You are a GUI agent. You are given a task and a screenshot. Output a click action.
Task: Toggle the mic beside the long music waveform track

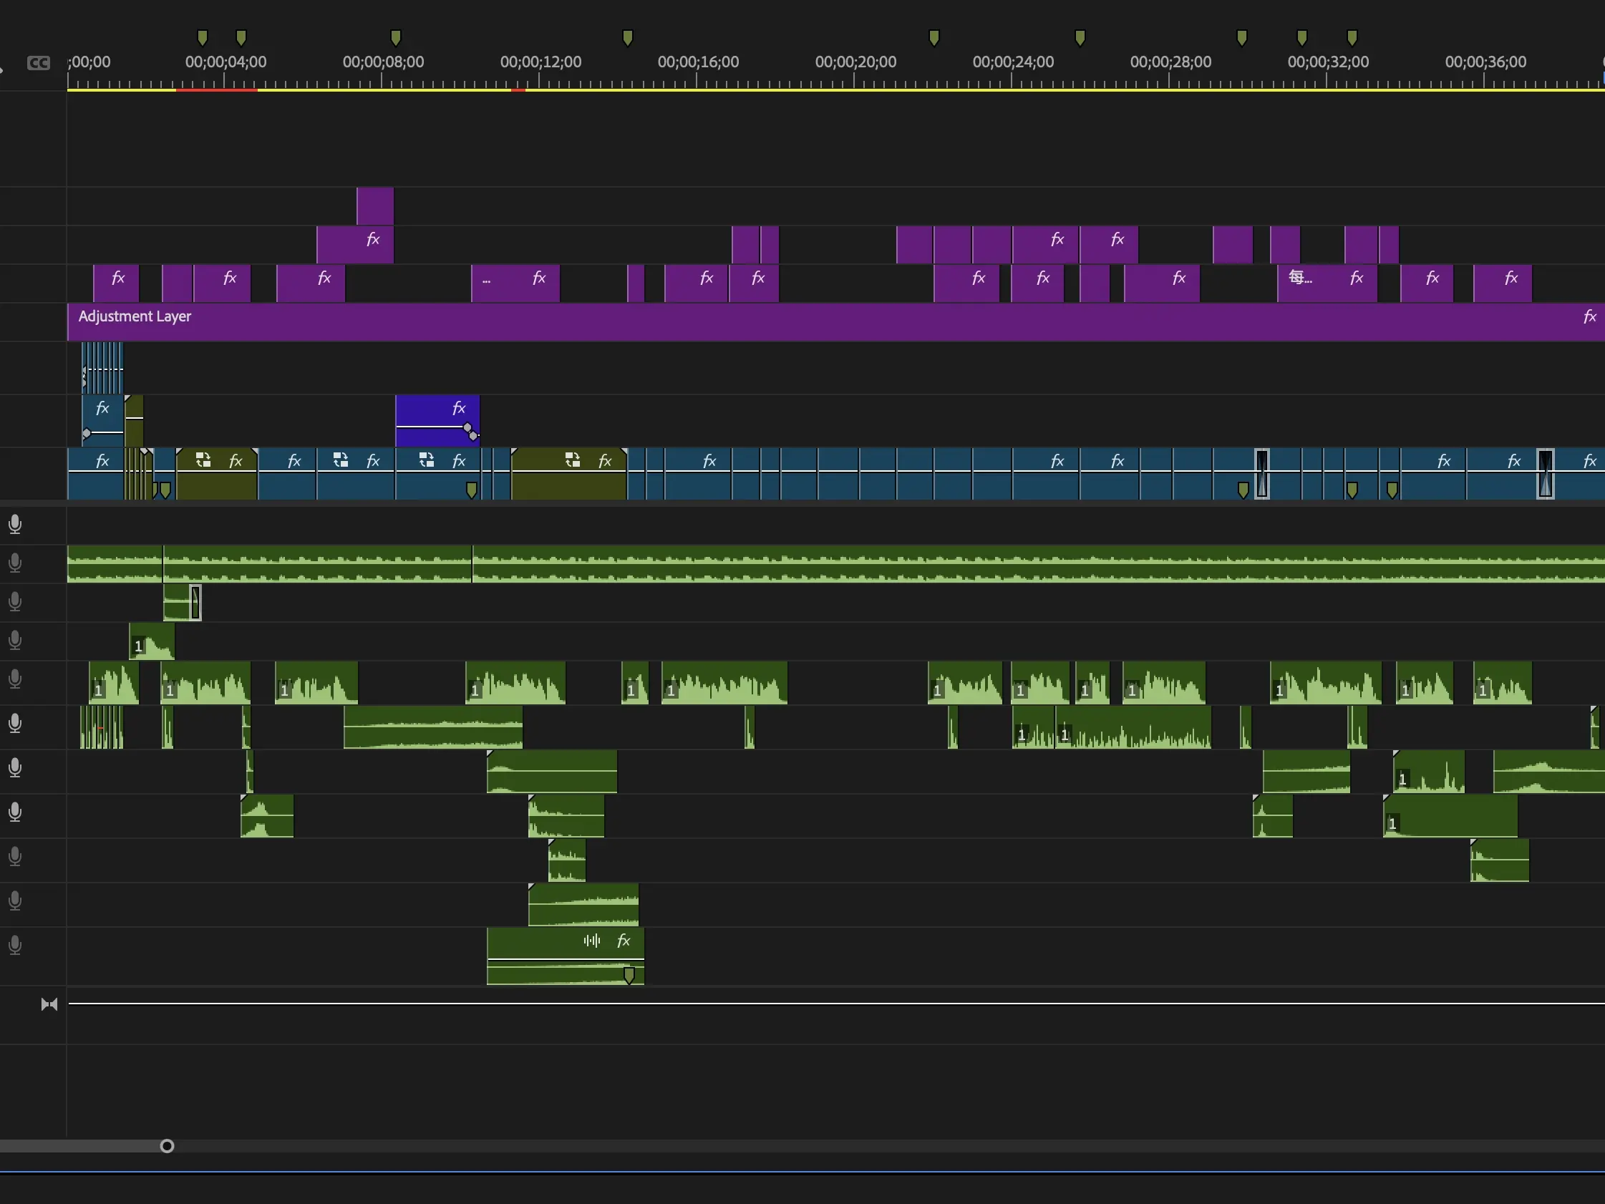(14, 563)
